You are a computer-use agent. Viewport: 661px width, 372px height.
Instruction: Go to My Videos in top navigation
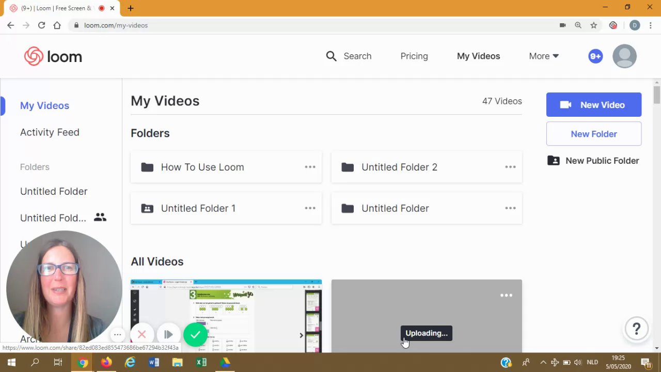tap(478, 56)
